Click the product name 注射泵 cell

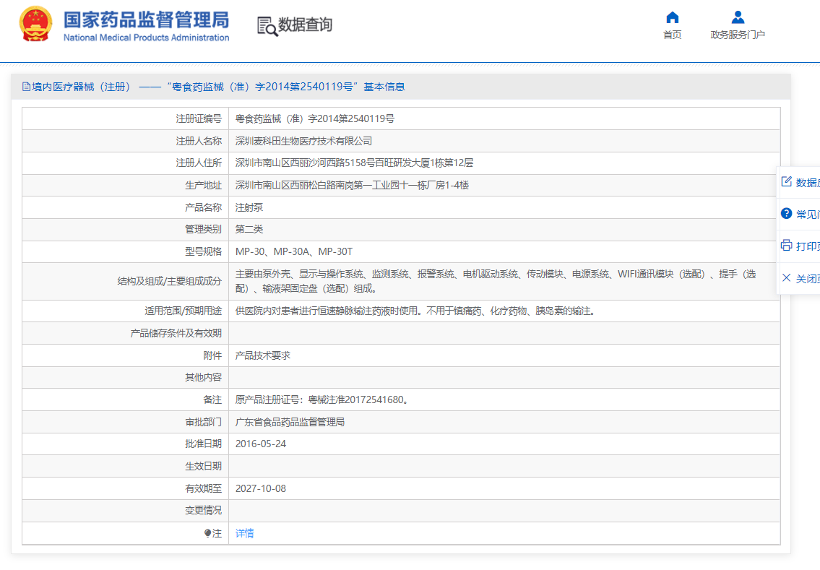pos(504,207)
